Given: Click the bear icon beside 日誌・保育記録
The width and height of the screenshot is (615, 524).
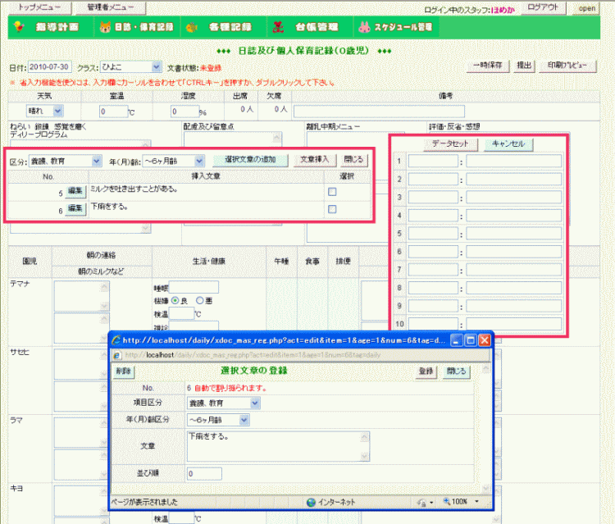Looking at the screenshot, I should coord(106,27).
